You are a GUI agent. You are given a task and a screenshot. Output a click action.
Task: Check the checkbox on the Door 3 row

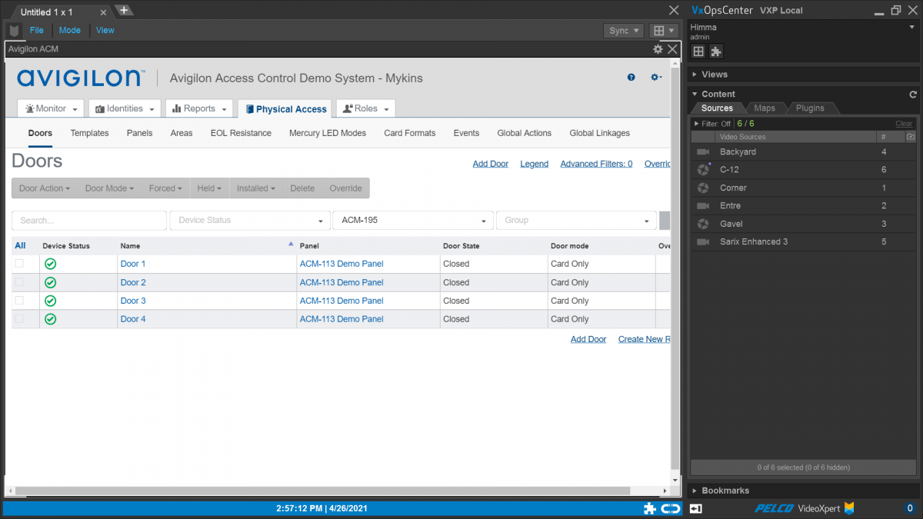coord(19,300)
